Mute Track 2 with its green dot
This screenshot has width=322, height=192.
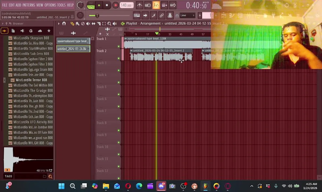pos(119,58)
